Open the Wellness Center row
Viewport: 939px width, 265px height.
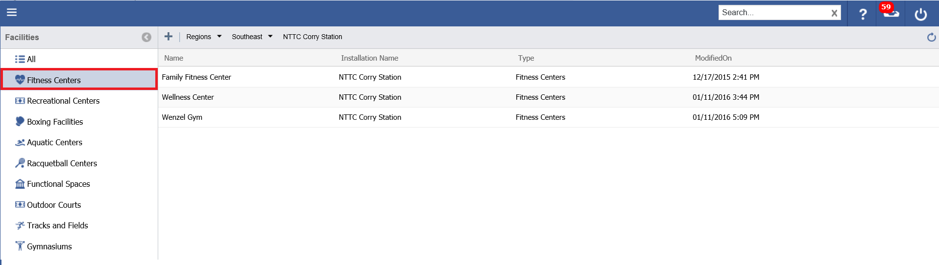[188, 97]
